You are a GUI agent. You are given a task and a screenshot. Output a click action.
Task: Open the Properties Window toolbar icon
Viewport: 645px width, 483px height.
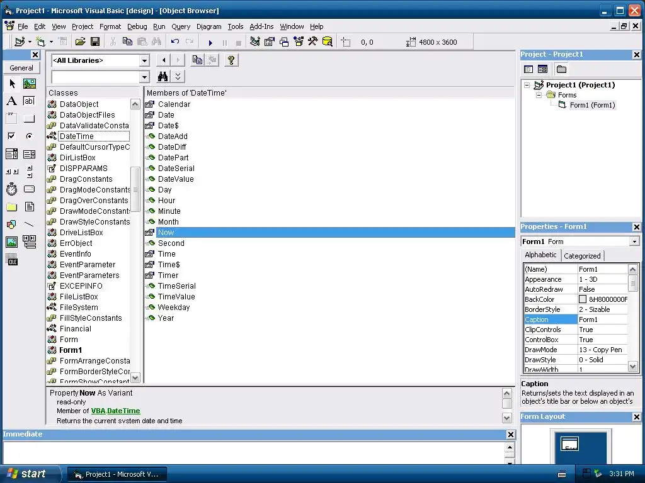pos(270,42)
